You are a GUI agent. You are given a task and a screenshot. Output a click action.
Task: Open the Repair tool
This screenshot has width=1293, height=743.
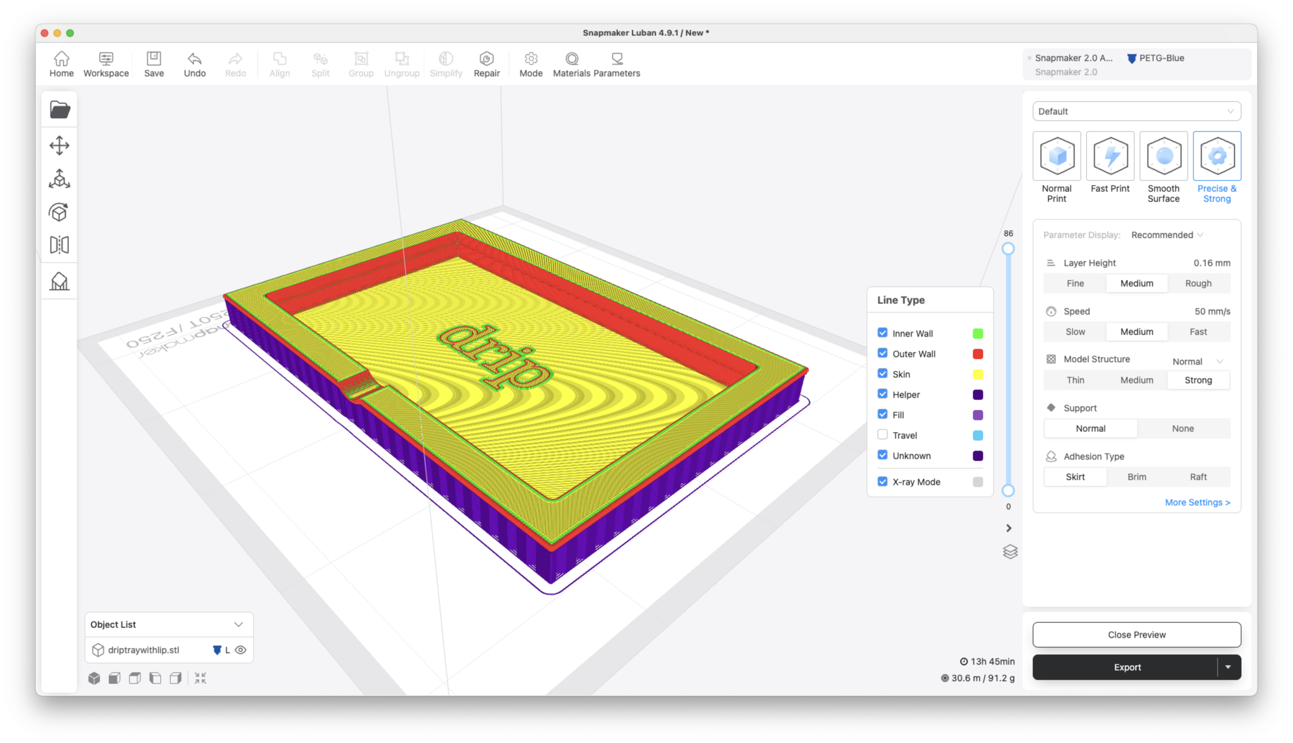[x=486, y=64]
